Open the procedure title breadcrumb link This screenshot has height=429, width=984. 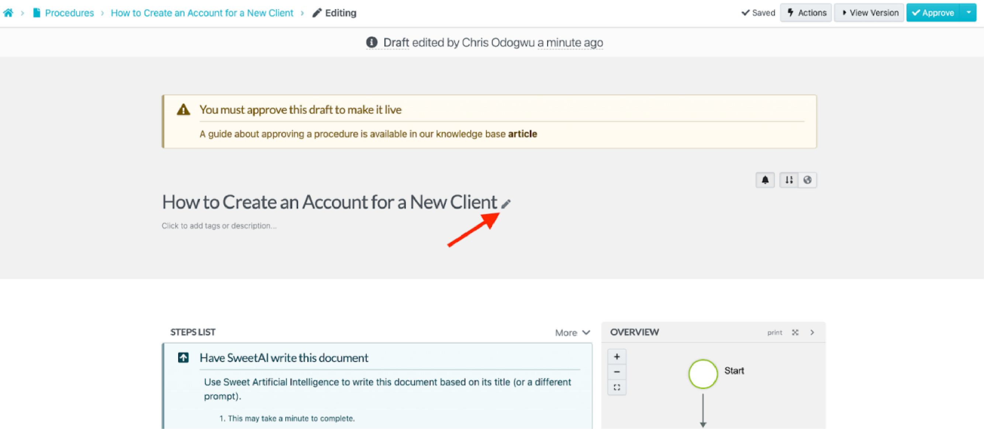point(202,13)
